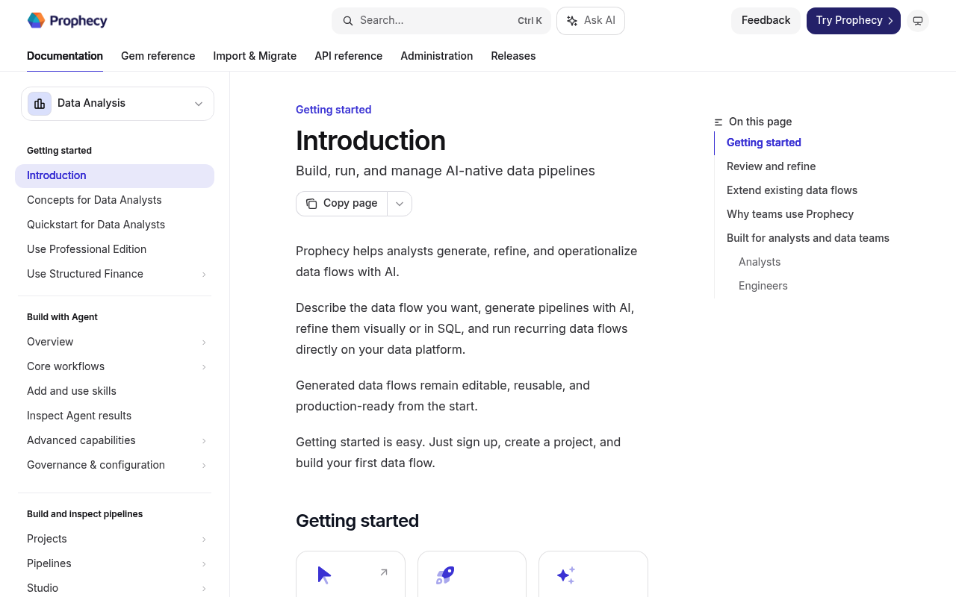Jump to Getting started in page outline

pyautogui.click(x=764, y=143)
